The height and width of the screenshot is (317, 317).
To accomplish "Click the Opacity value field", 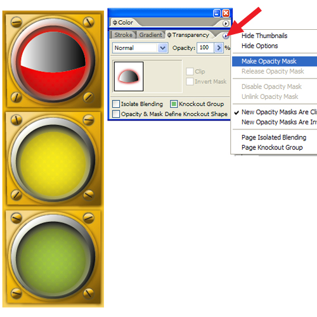I will (205, 48).
